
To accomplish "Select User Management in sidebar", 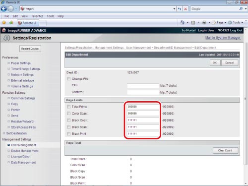I will (23, 145).
